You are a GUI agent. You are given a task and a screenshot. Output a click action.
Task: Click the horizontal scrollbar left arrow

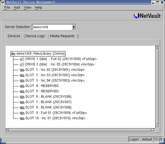8,130
